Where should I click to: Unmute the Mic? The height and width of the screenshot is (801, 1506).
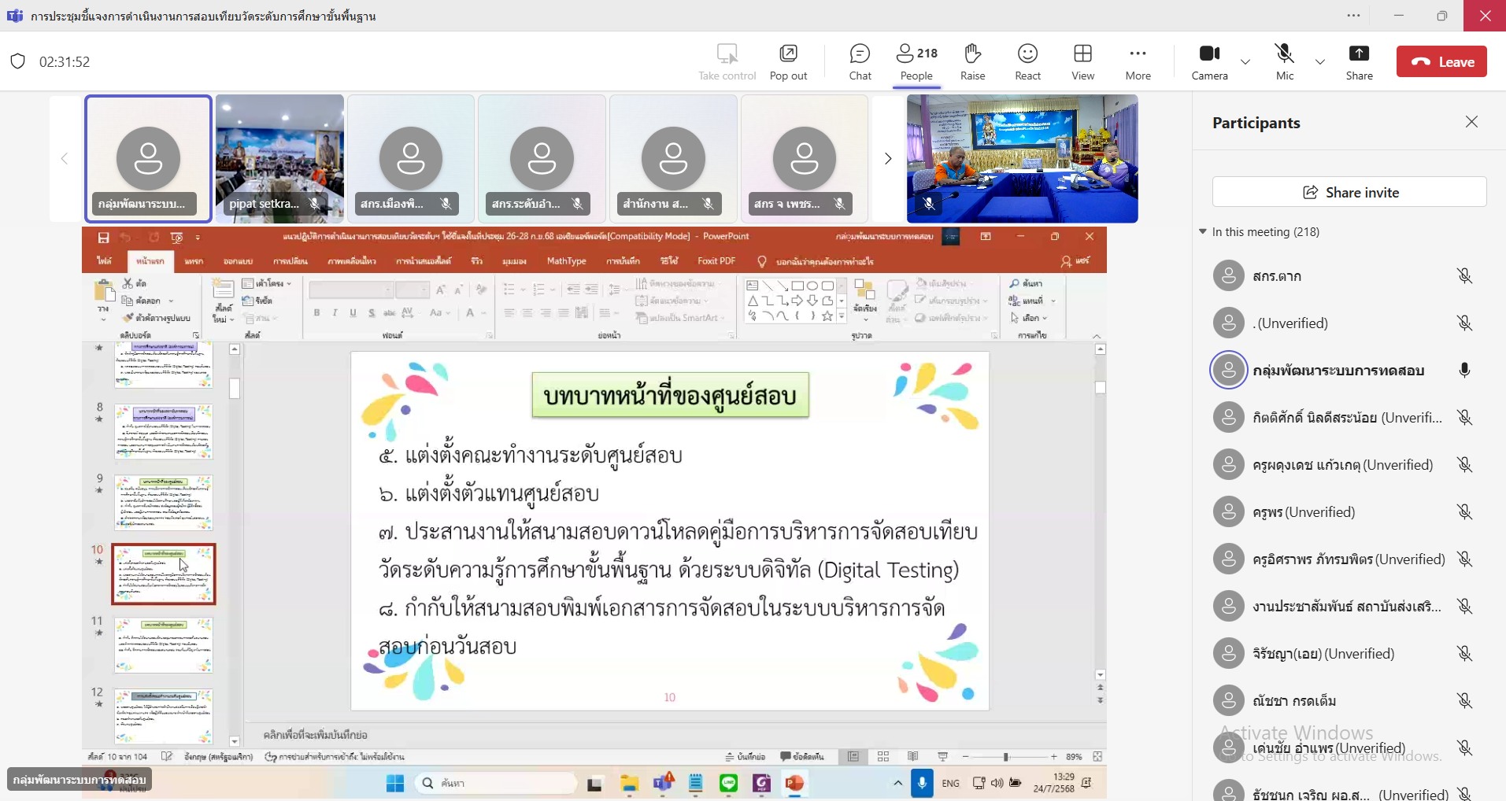pos(1284,62)
